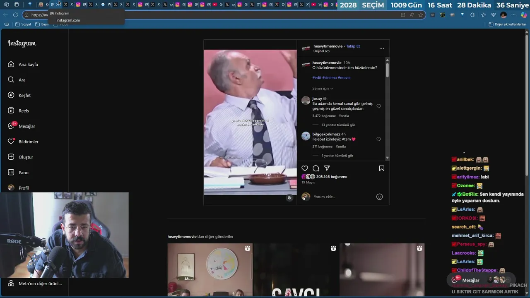Go to Keşfet in the sidebar
The height and width of the screenshot is (298, 530).
coord(19,95)
